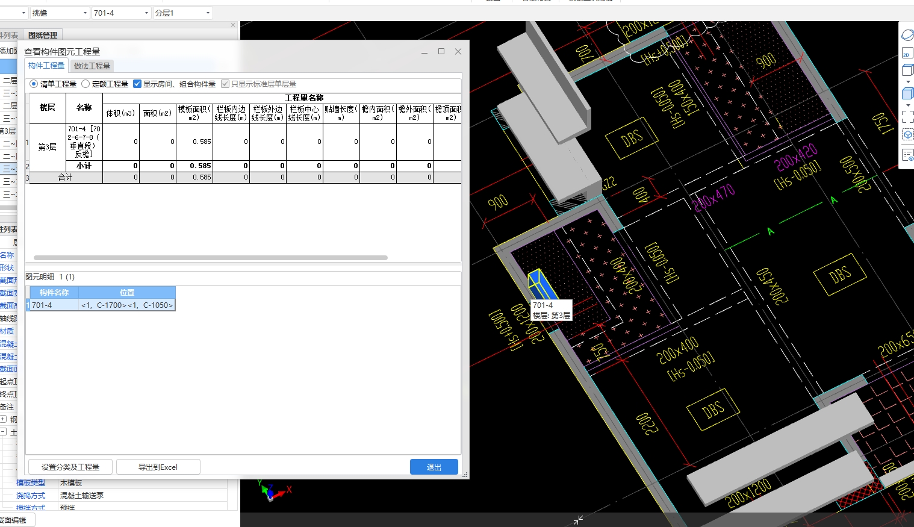Click the 模板类型 property link
The height and width of the screenshot is (527, 914).
31,483
